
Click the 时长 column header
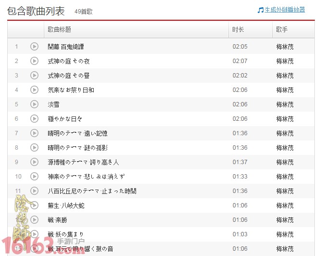[238, 30]
